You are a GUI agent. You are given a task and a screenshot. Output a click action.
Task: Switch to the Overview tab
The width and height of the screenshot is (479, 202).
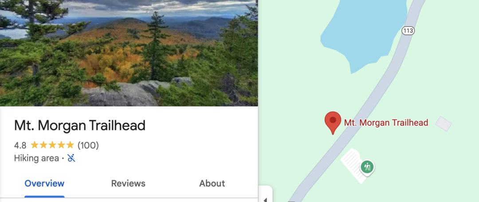(x=44, y=183)
